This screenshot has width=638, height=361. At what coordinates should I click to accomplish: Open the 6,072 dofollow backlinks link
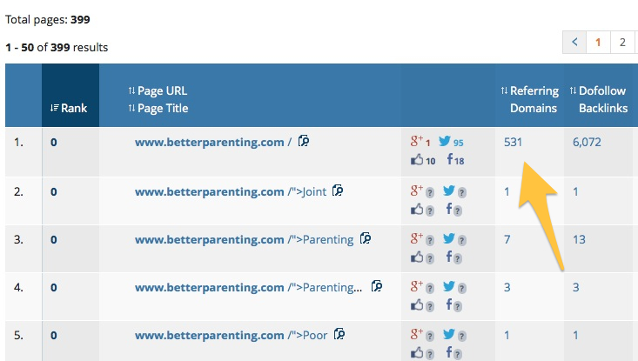click(x=587, y=142)
